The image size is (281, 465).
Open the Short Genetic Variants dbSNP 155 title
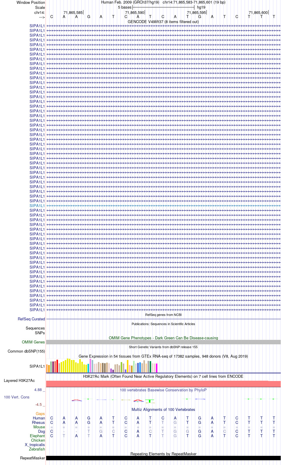tap(163, 347)
